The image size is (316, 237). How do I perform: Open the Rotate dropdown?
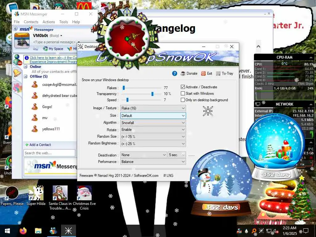153,130
